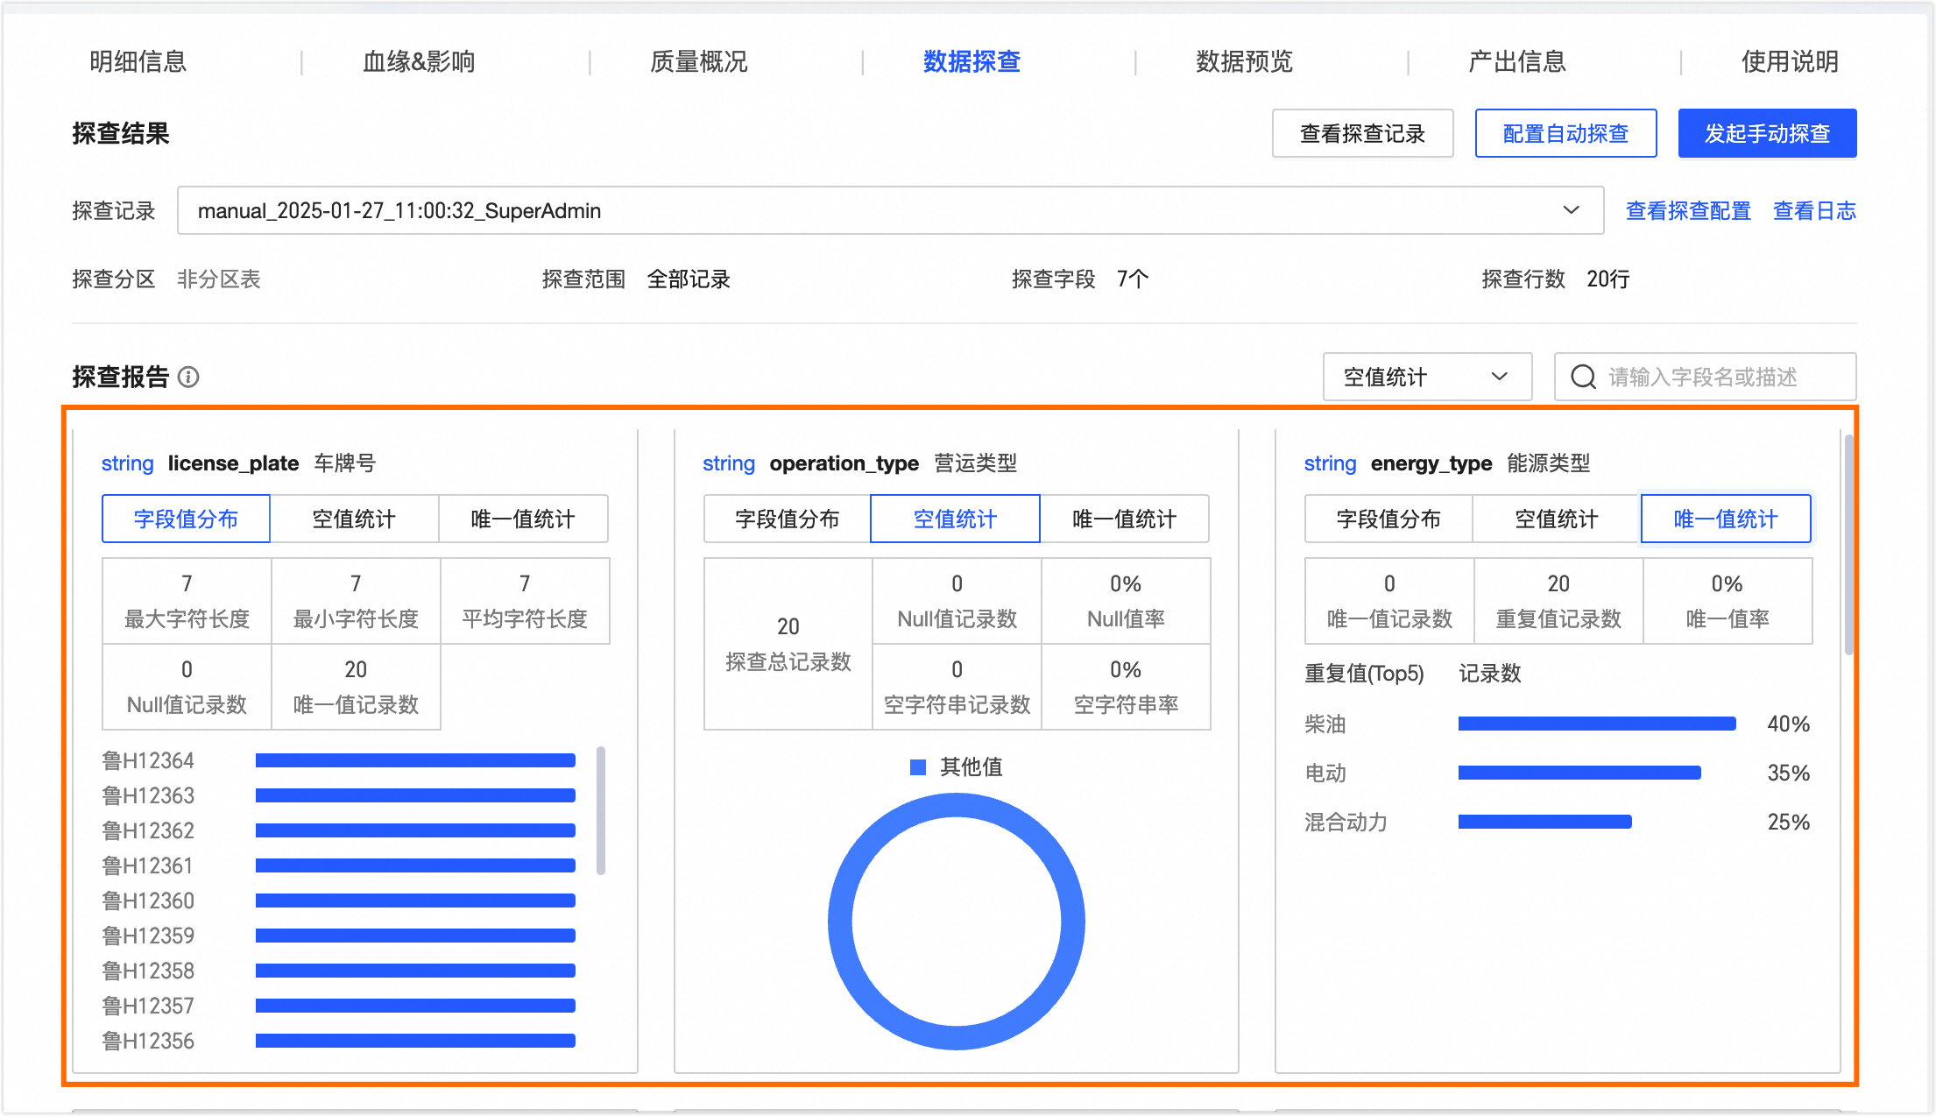Image resolution: width=1936 pixels, height=1116 pixels.
Task: Click license_plate value list scrollbar
Action: point(601,810)
